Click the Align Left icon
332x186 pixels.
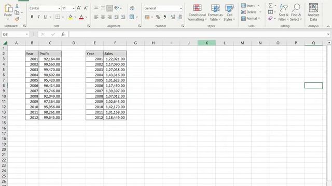click(x=96, y=17)
